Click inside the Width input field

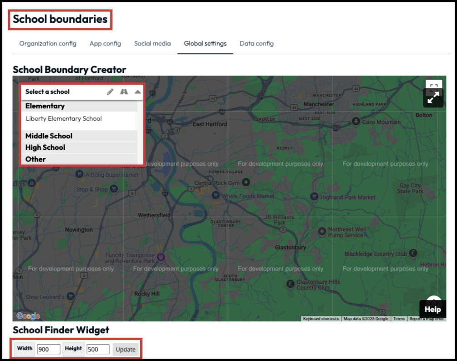click(48, 349)
